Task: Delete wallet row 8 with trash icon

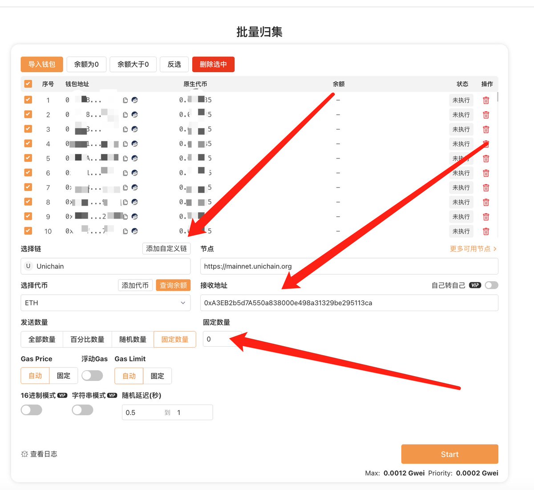Action: pyautogui.click(x=486, y=202)
